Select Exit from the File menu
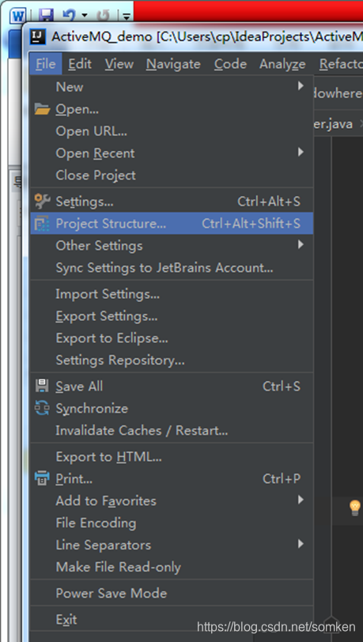Screen dimensions: 363x642 172,620
